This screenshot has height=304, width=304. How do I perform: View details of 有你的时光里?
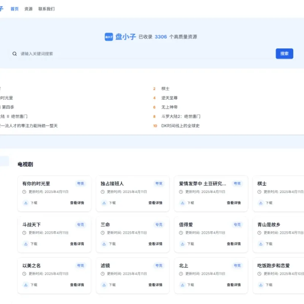[x=77, y=203]
